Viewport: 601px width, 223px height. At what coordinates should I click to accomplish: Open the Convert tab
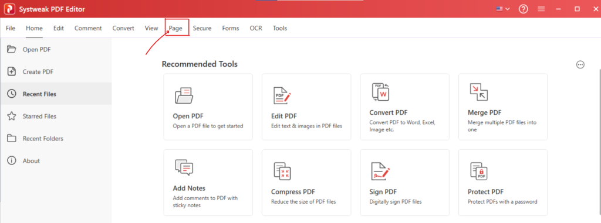pyautogui.click(x=123, y=28)
